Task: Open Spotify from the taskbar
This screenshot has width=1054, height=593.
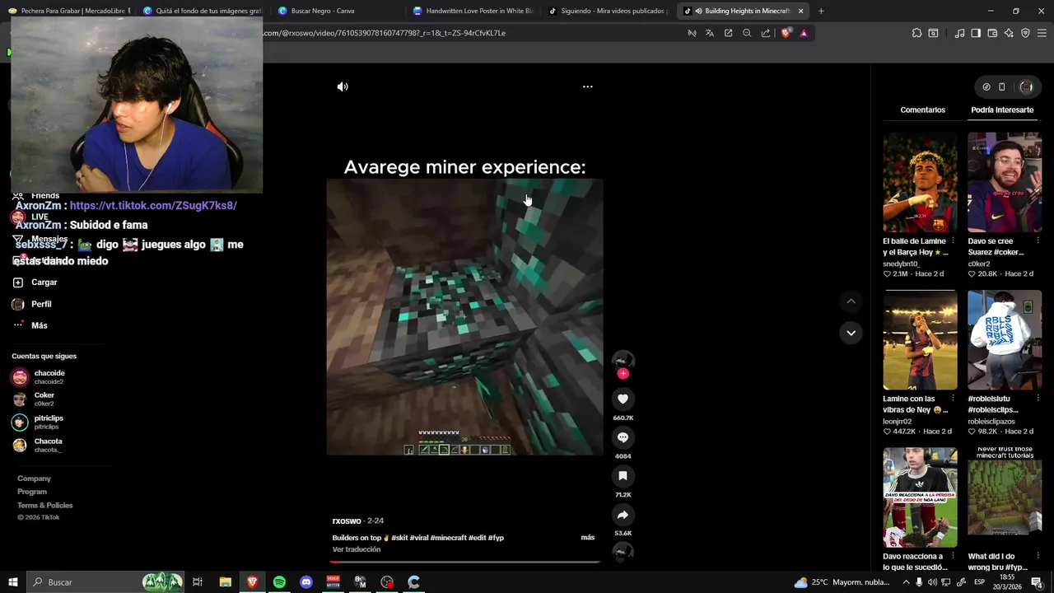Action: [279, 582]
